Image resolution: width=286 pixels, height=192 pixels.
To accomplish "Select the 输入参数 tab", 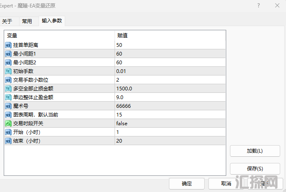I will click(x=52, y=21).
